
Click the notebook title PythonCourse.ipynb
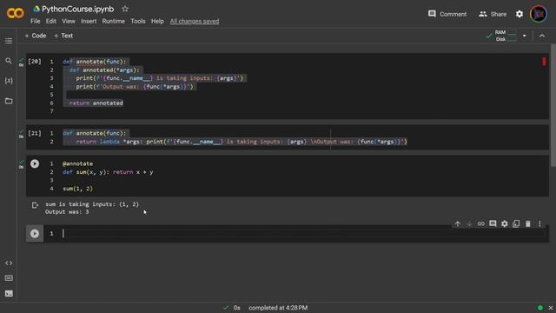pyautogui.click(x=77, y=9)
